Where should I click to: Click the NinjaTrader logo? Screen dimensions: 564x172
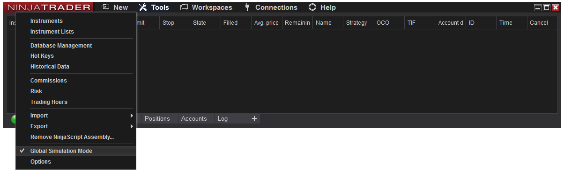[49, 7]
